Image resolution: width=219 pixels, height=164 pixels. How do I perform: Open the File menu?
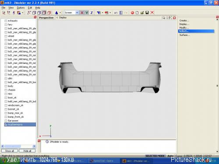(4, 8)
